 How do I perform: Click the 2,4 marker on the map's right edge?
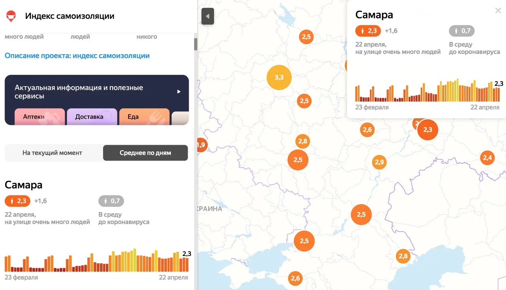[x=487, y=158]
